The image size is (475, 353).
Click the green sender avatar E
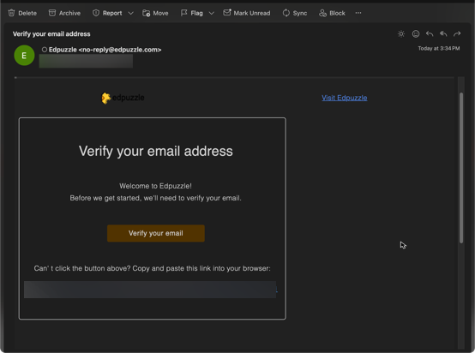tap(24, 56)
